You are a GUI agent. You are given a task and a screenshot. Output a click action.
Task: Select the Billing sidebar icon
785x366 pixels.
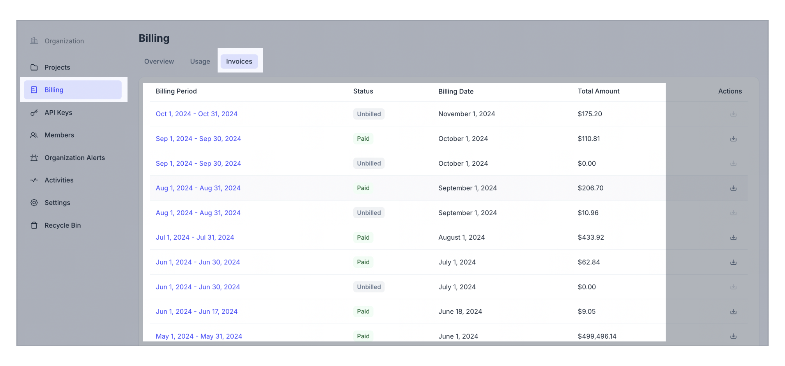34,90
